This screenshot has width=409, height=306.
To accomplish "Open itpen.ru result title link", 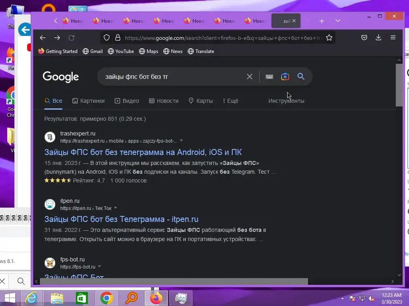I will click(121, 220).
